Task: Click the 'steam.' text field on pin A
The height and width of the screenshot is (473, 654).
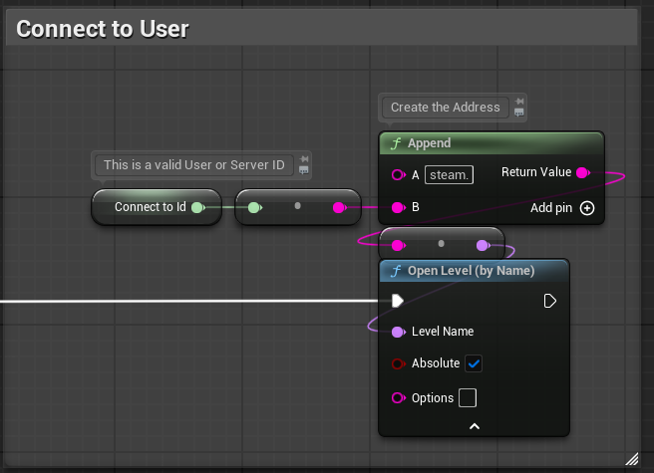Action: pos(449,175)
